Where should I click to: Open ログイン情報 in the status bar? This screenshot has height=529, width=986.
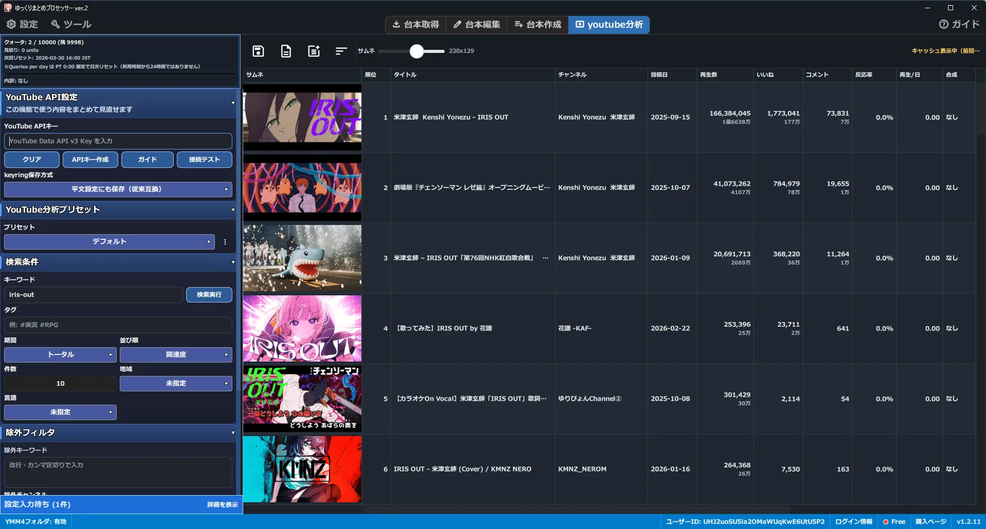point(853,522)
